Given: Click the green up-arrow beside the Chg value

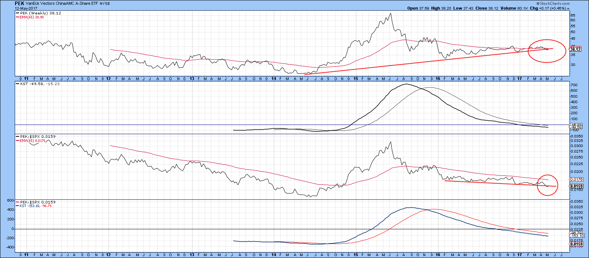Looking at the screenshot, I should [x=568, y=8].
